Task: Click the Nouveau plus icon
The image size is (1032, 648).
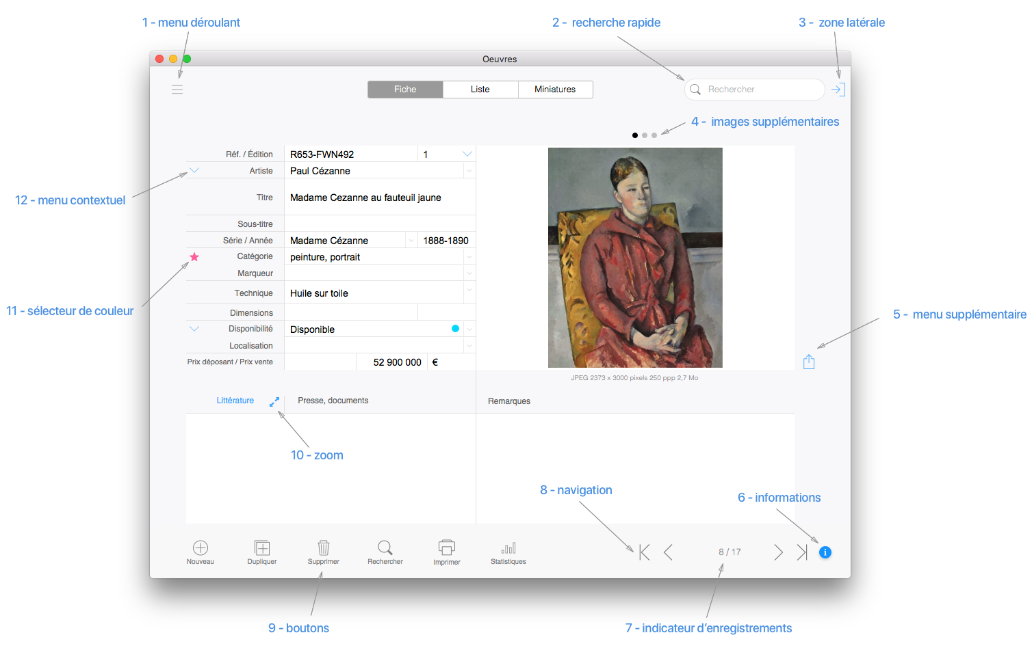Action: point(201,548)
